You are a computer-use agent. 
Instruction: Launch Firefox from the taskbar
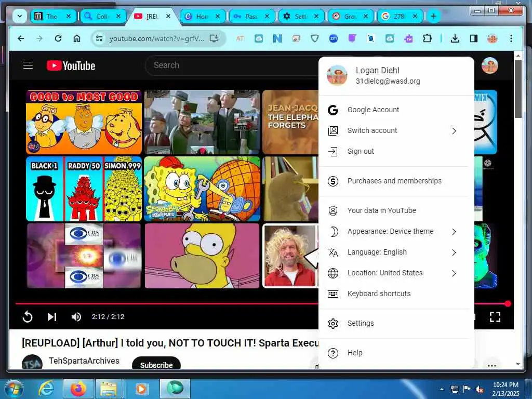coord(78,389)
